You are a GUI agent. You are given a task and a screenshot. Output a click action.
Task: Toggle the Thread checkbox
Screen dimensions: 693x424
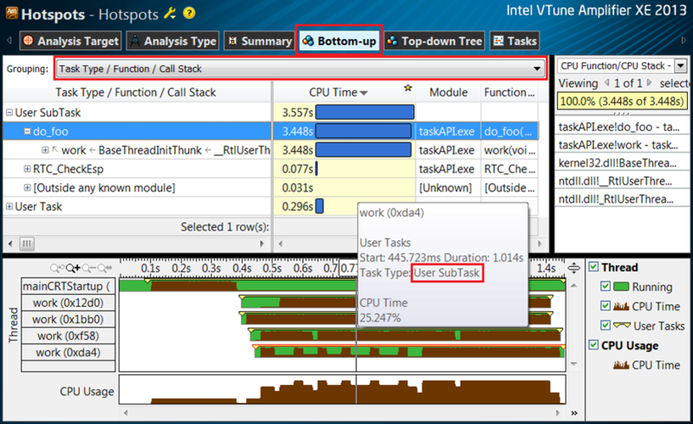(593, 267)
